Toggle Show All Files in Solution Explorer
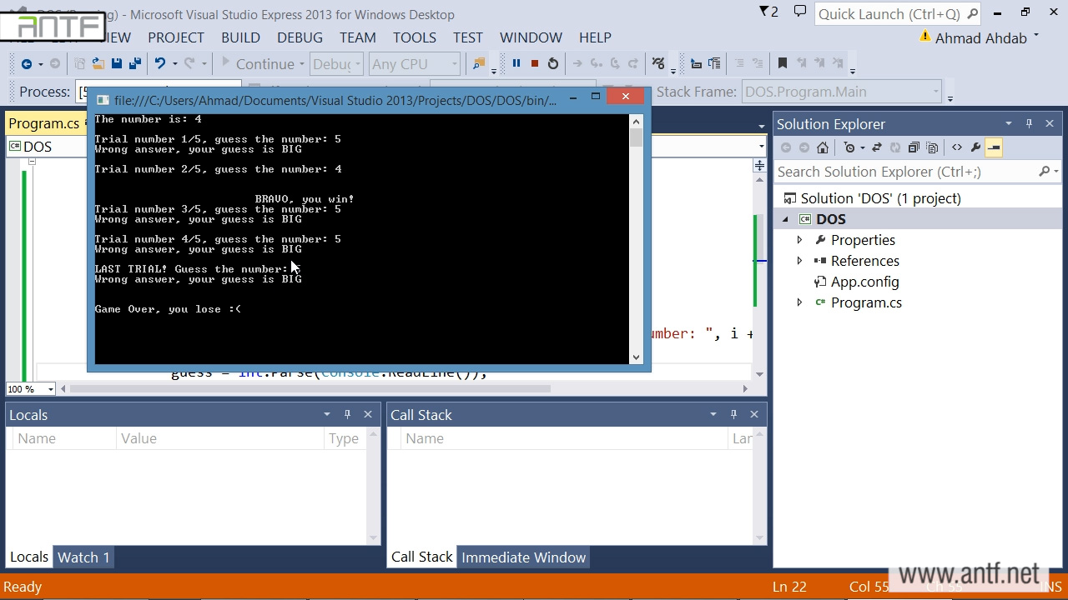This screenshot has width=1068, height=600. 933,147
